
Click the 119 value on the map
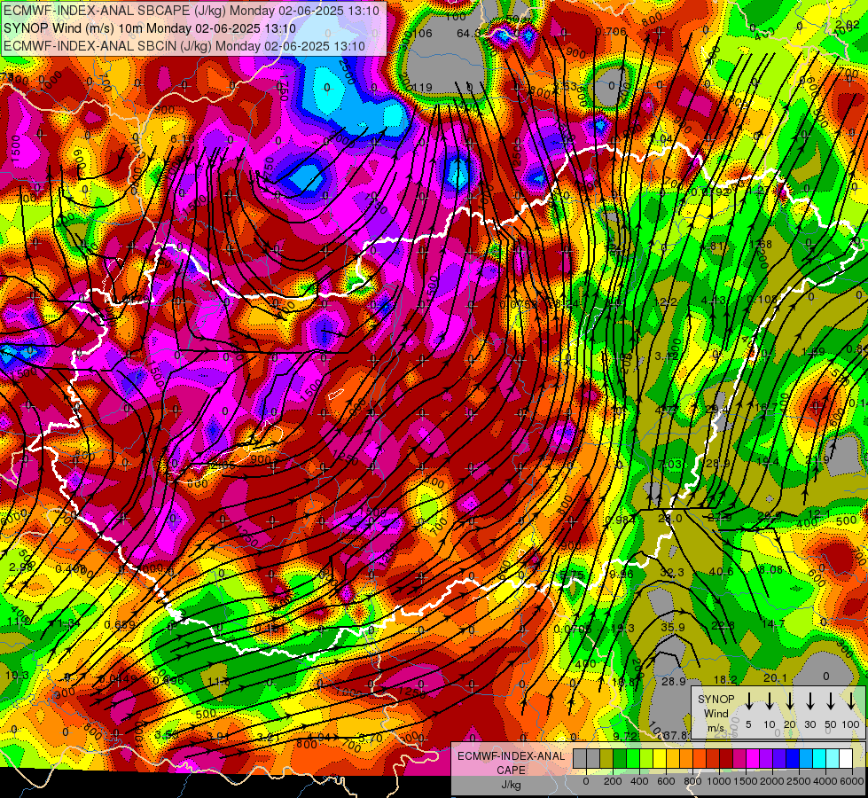422,88
